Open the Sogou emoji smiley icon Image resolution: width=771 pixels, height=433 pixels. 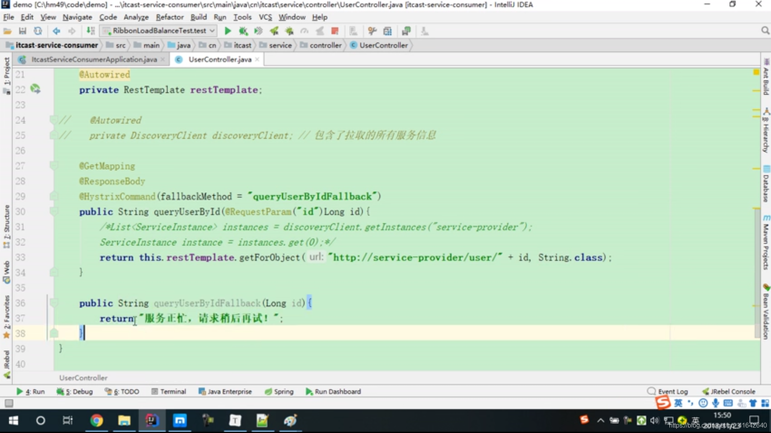pyautogui.click(x=703, y=403)
